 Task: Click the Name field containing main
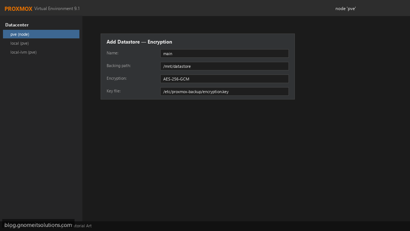[224, 54]
